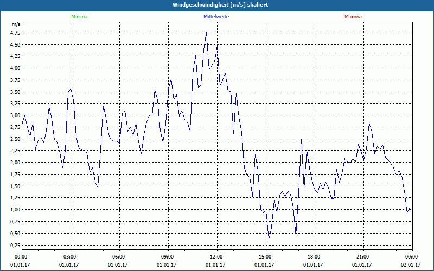Image resolution: width=434 pixels, height=271 pixels.
Task: Click the 18:00 time axis label
Action: pos(315,257)
